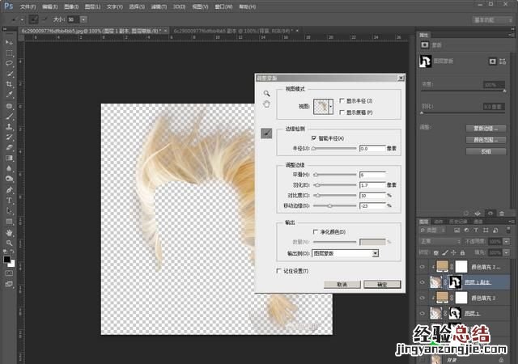
Task: Open the view mode thumbnail dropdown
Action: point(331,107)
